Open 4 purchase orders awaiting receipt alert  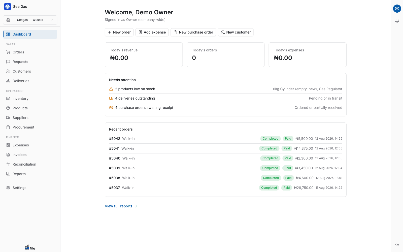[x=226, y=108]
